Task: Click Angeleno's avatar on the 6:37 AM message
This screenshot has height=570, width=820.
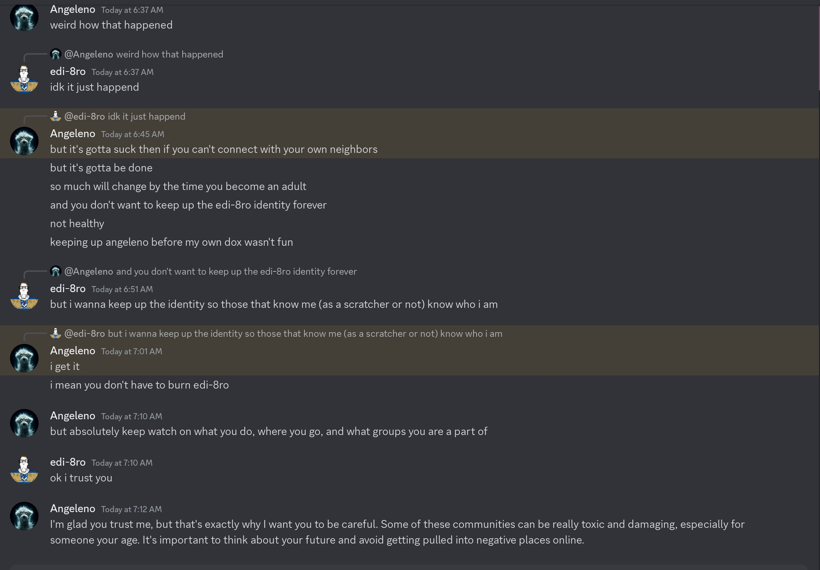Action: [x=24, y=17]
